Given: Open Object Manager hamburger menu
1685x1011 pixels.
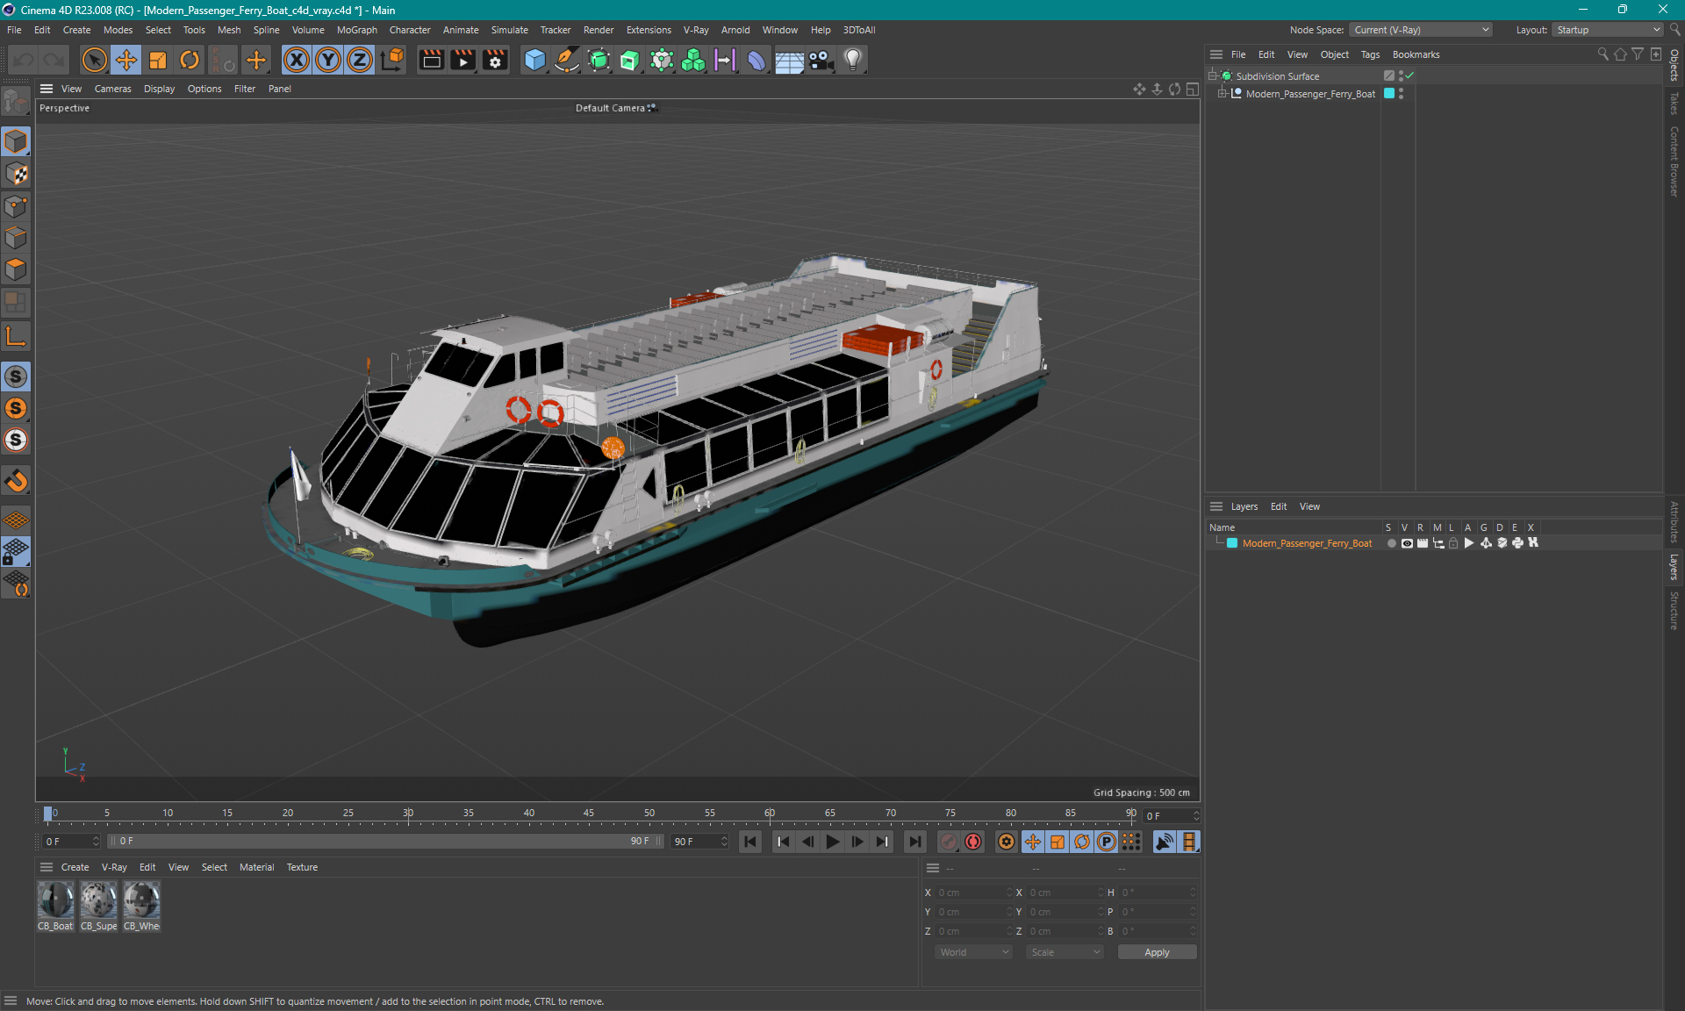Looking at the screenshot, I should coord(1216,54).
